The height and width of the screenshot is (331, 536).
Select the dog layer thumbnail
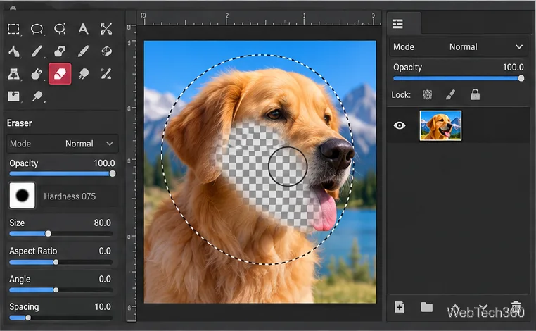[x=440, y=125]
